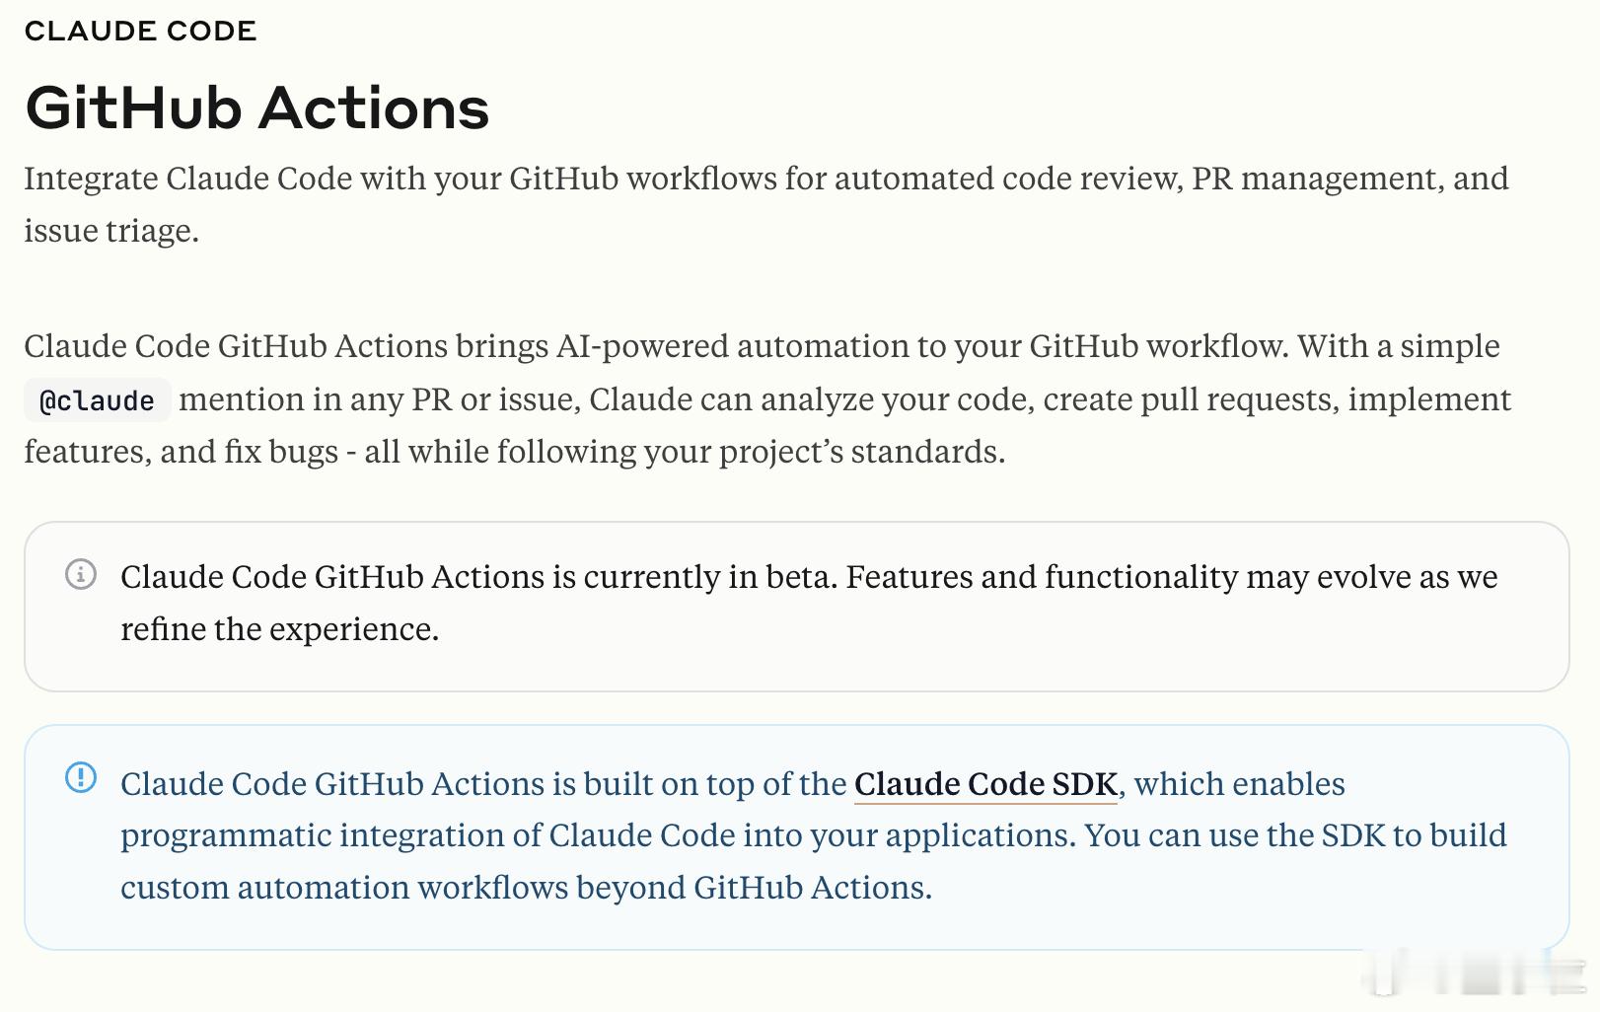The width and height of the screenshot is (1600, 1012).
Task: Click "refine the experience." in the beta notice
Action: [x=279, y=629]
